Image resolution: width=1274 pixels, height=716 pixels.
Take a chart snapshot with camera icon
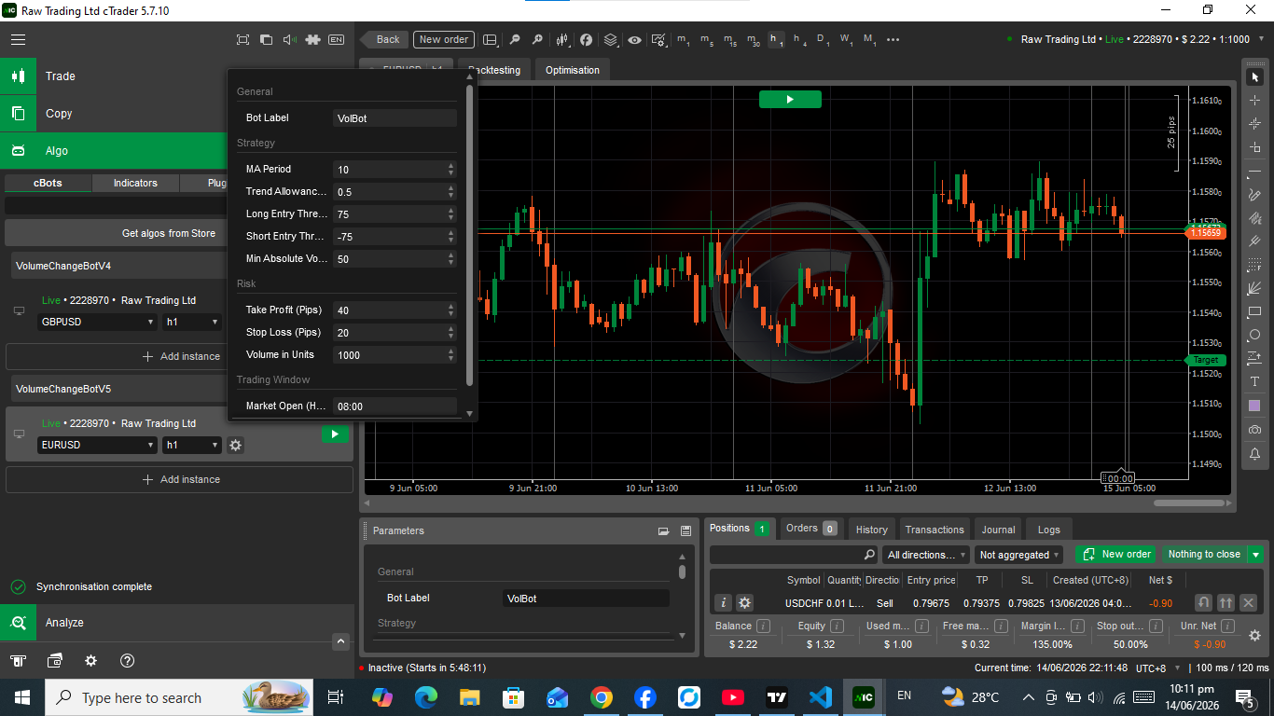[x=1254, y=430]
